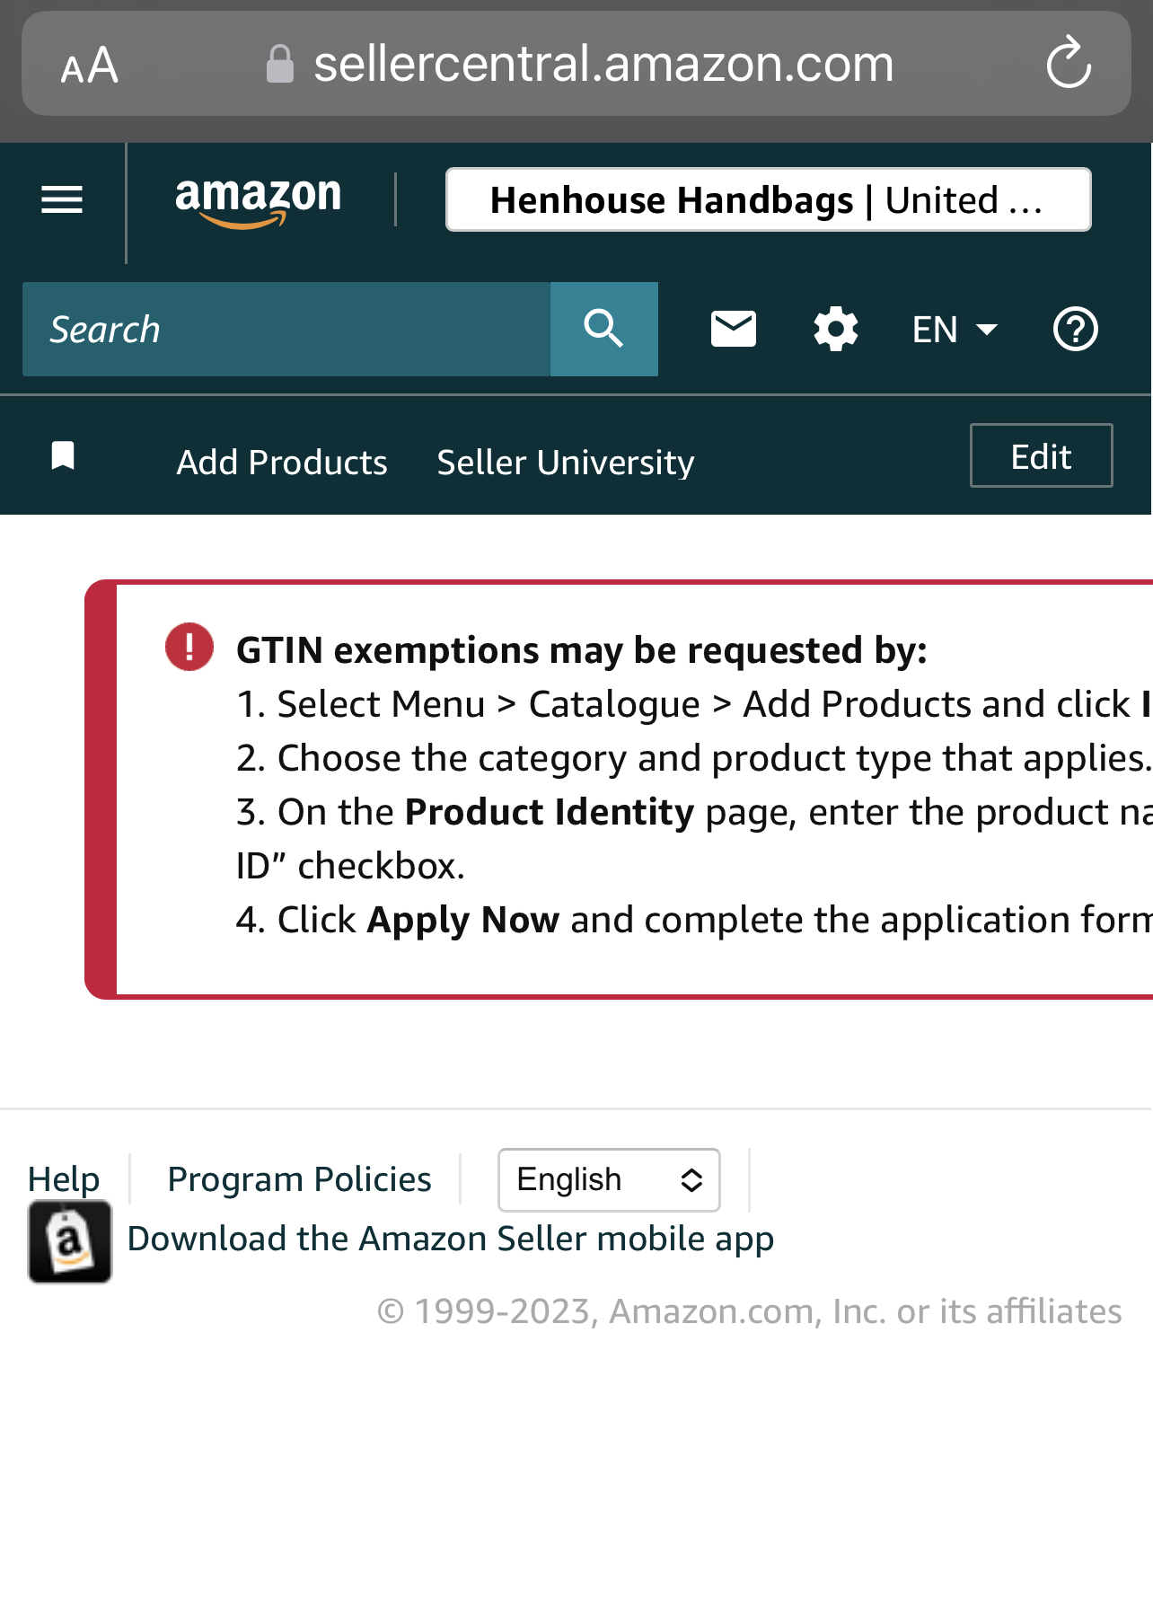Focus the Search input field
The image size is (1153, 1597).
click(286, 329)
